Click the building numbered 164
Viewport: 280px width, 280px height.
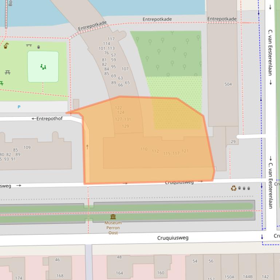point(119,273)
